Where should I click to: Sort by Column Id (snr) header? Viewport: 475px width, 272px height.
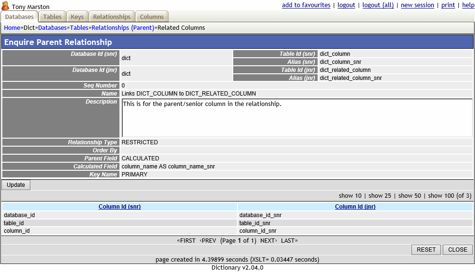click(x=119, y=207)
